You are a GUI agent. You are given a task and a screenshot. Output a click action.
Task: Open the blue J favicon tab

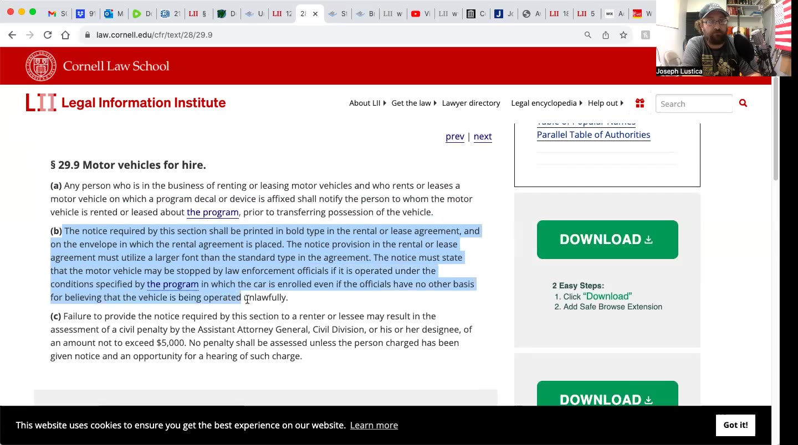(x=503, y=13)
